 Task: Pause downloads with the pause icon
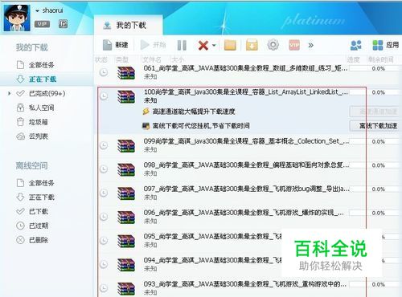pos(182,45)
